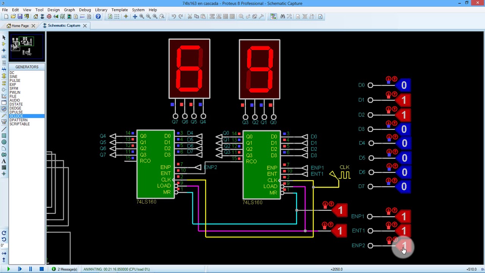
Task: Select the Selection Mode arrow tool
Action: (4, 38)
